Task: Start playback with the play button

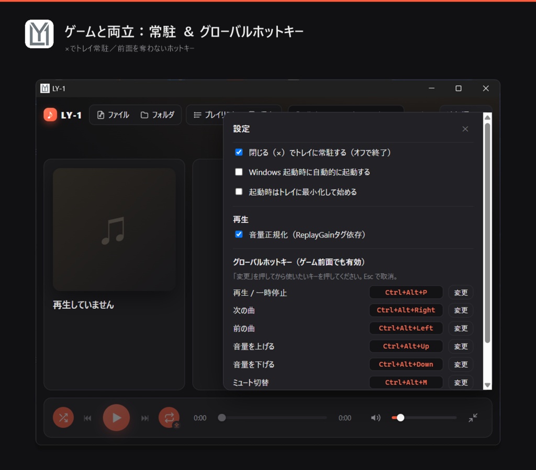Action: click(116, 417)
